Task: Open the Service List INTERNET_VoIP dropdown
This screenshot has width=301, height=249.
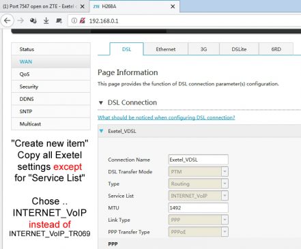Action: click(x=198, y=196)
